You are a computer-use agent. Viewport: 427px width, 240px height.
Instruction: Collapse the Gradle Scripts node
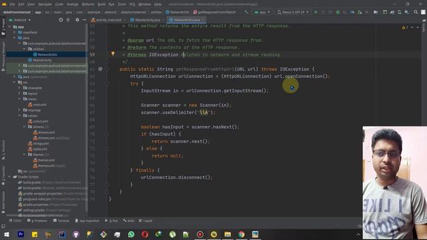(9, 177)
